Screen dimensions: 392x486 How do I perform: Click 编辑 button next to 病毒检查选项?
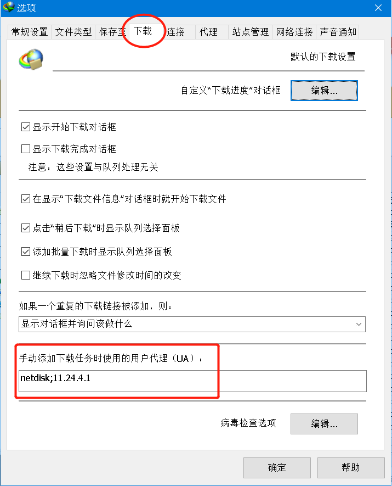[324, 424]
